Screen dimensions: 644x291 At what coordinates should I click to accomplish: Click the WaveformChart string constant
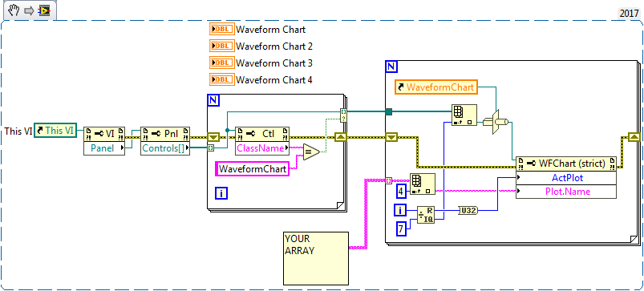coord(253,168)
